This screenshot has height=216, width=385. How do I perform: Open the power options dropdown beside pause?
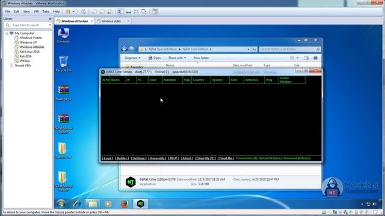(73, 11)
